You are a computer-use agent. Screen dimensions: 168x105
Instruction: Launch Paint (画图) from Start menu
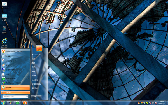16,65
